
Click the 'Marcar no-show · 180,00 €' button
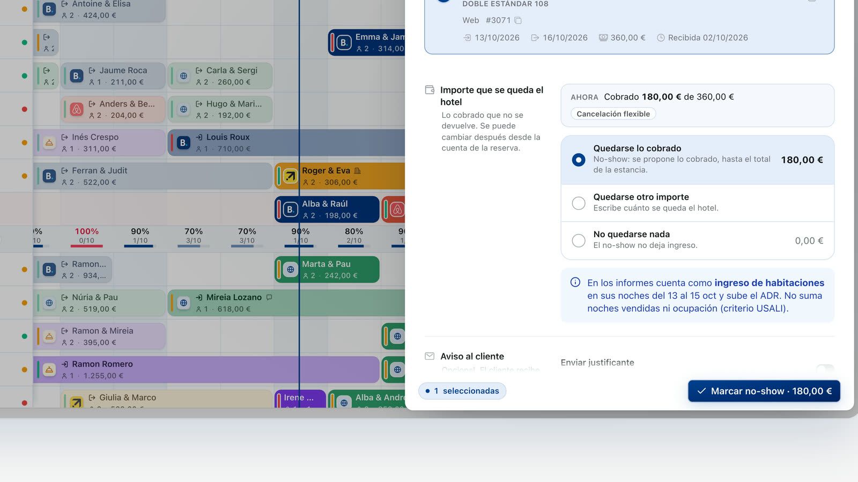764,391
